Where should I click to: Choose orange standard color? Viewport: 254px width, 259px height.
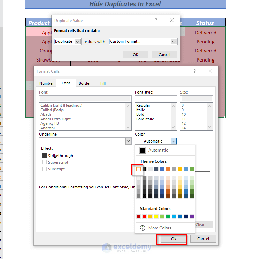pos(151,216)
